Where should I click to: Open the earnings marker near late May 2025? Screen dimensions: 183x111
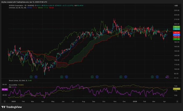click(x=62, y=77)
